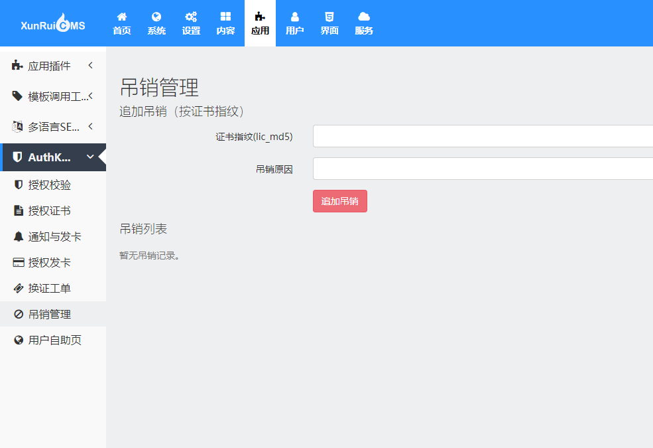Click the 暂无吊销记录 message
The image size is (653, 448).
(x=149, y=256)
